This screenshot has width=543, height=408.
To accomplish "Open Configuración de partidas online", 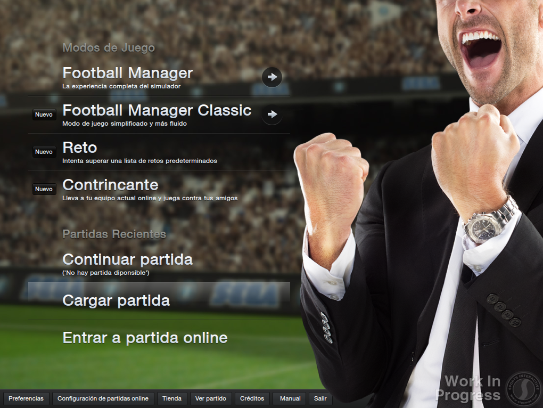I will point(103,398).
